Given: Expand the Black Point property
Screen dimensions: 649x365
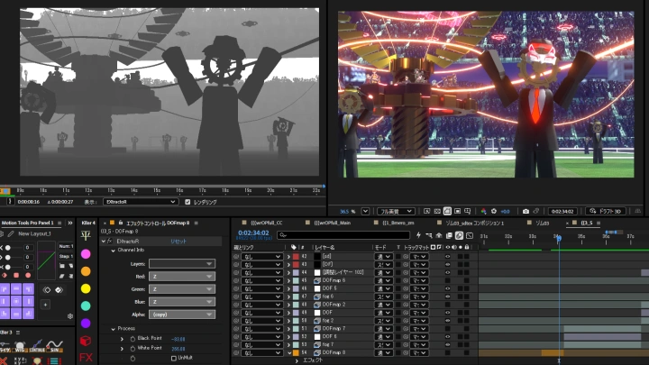Looking at the screenshot, I should (122, 339).
